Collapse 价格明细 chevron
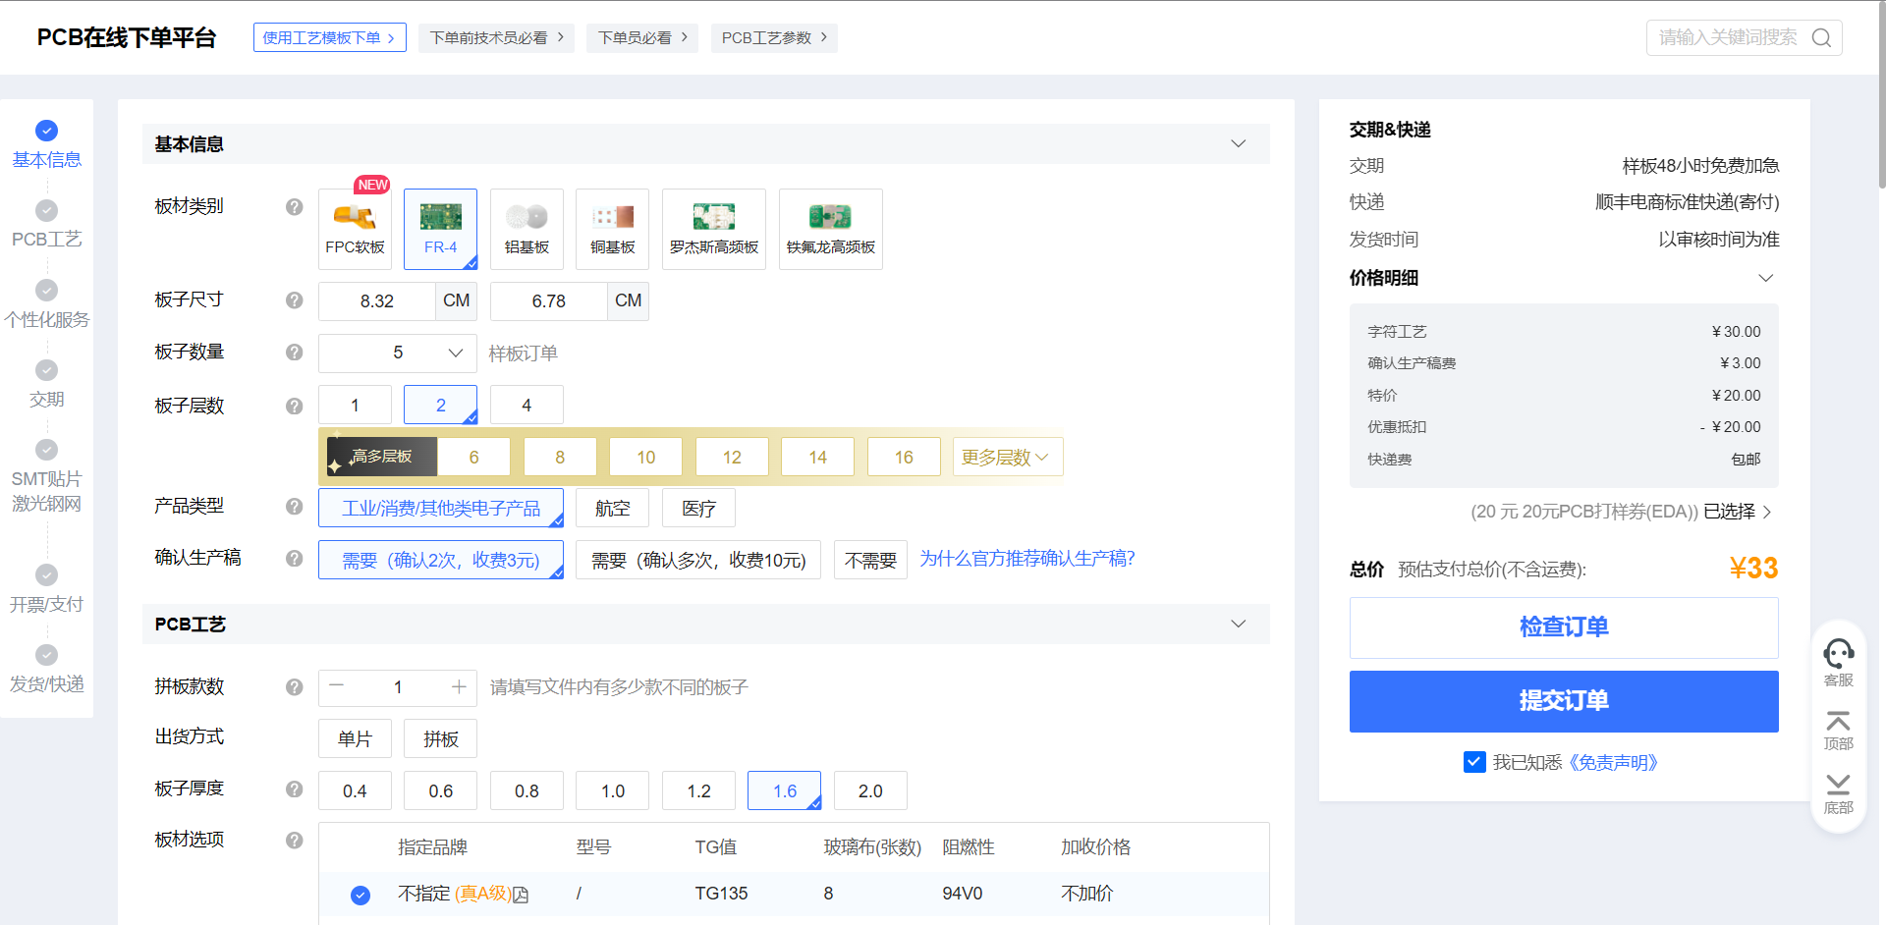The image size is (1886, 925). 1765,278
